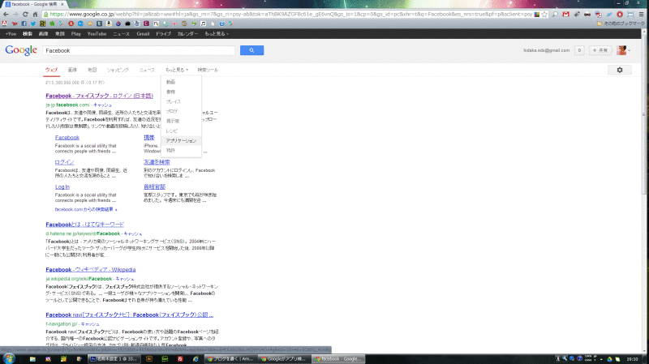Close the 'facebook - Google 検索' tab
This screenshot has height=364, width=649.
tap(62, 4)
